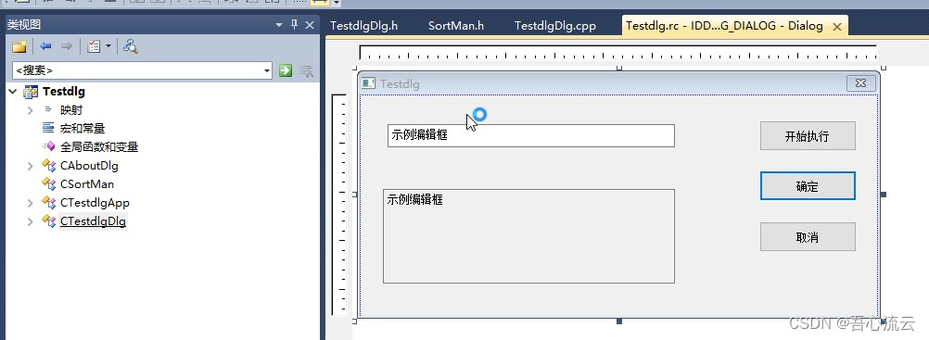This screenshot has width=929, height=340.
Task: Expand the 映射 node
Action: point(31,110)
